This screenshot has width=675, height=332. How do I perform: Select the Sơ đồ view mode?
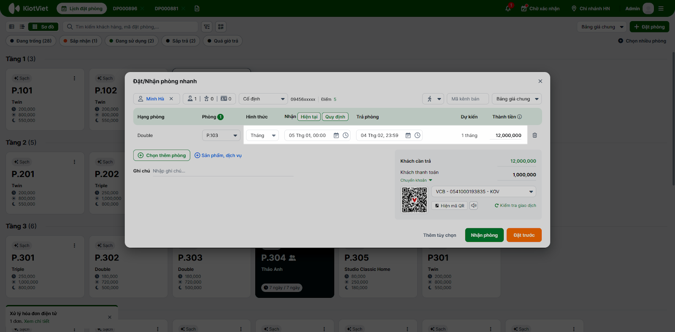pyautogui.click(x=43, y=27)
